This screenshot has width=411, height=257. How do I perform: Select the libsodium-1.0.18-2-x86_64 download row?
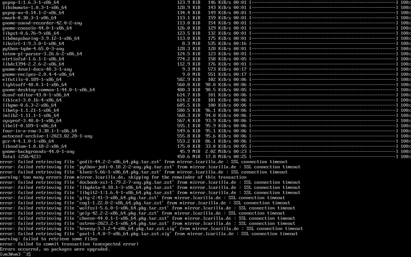pyautogui.click(x=205, y=146)
